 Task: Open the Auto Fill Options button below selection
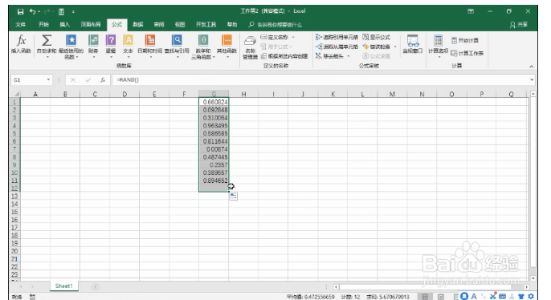[233, 197]
